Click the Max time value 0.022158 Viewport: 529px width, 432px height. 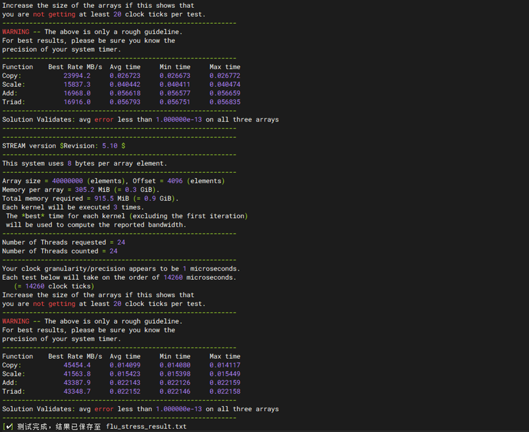click(x=224, y=392)
